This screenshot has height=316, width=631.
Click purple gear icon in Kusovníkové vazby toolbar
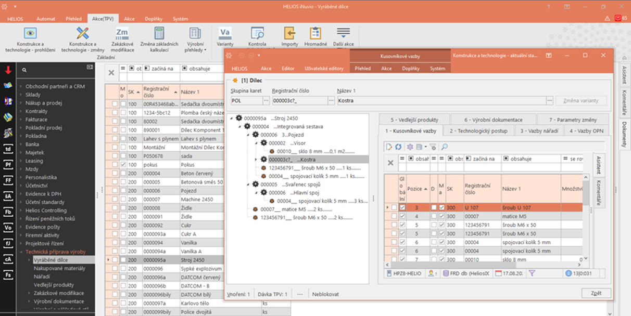(410, 147)
